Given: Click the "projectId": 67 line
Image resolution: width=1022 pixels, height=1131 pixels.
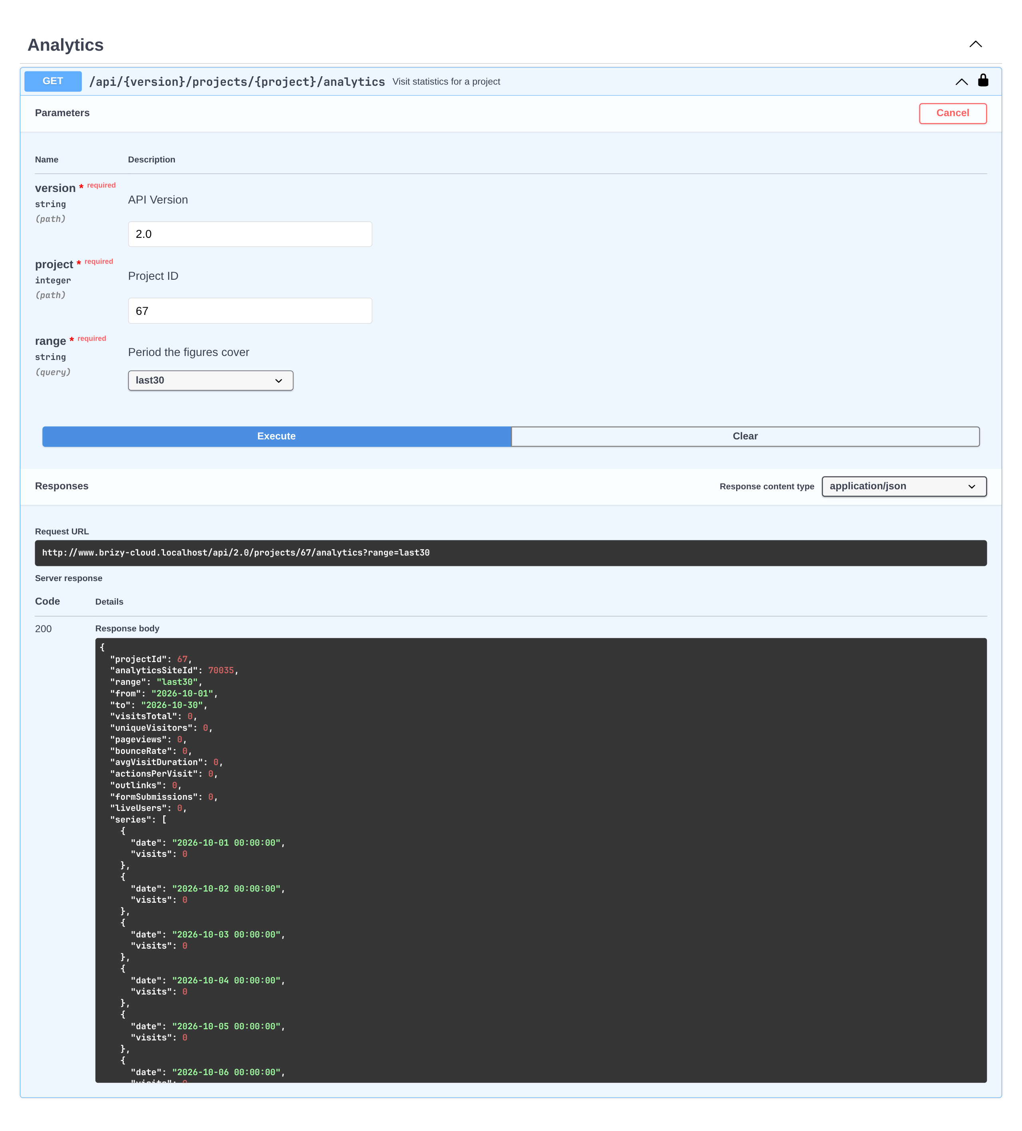Looking at the screenshot, I should [x=151, y=659].
